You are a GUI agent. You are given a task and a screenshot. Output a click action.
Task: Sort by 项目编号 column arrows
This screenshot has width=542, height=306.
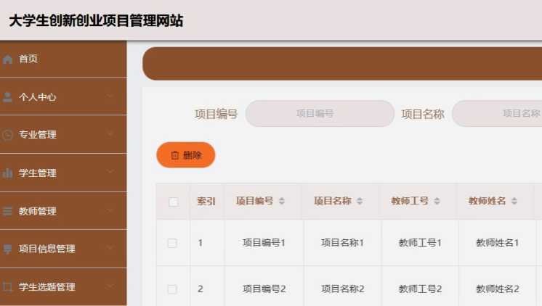[282, 202]
